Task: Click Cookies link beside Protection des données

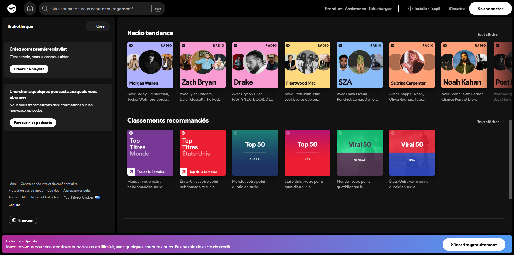Action: tap(53, 191)
